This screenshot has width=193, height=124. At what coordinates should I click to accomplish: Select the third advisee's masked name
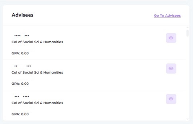(x=22, y=97)
